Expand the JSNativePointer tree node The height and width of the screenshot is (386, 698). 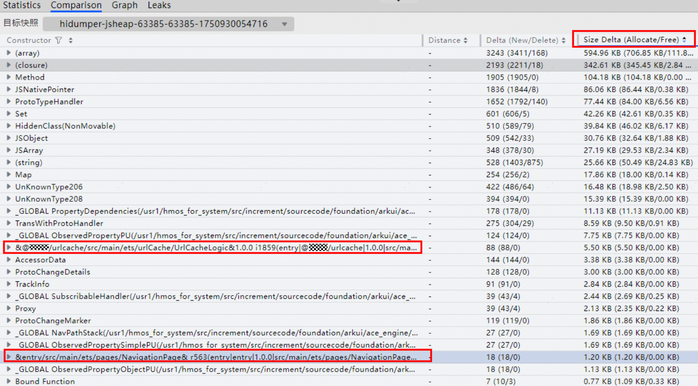coord(9,89)
